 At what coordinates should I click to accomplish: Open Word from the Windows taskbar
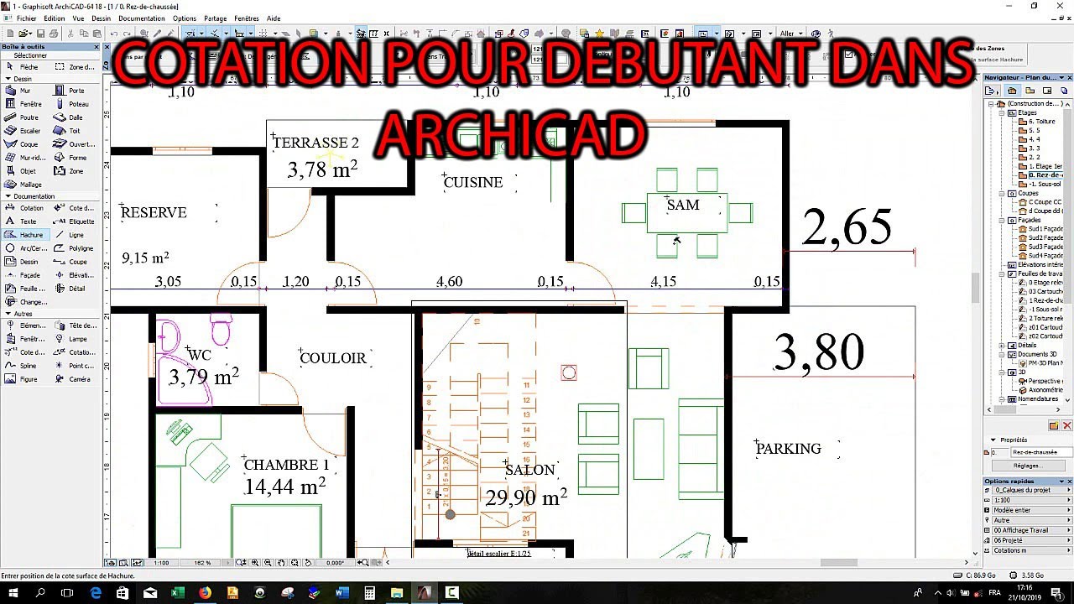tap(341, 593)
